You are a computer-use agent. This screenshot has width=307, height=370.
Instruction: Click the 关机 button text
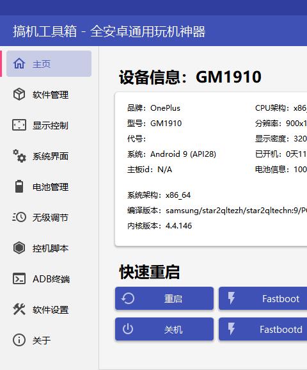click(x=173, y=330)
